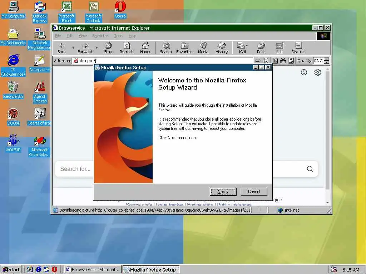The height and width of the screenshot is (274, 366).
Task: Click the Back arrow in Internet Explorer
Action: (62, 48)
